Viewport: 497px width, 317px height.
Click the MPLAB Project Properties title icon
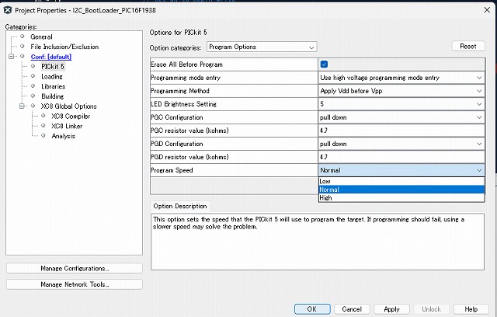(x=9, y=9)
